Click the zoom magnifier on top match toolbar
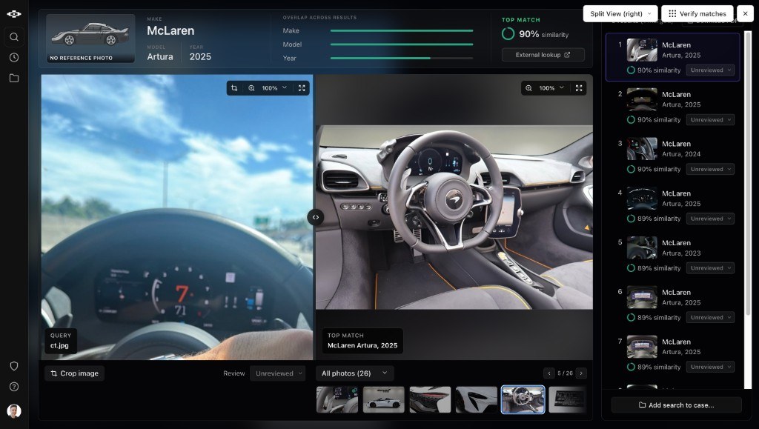This screenshot has height=429, width=759. [x=528, y=88]
